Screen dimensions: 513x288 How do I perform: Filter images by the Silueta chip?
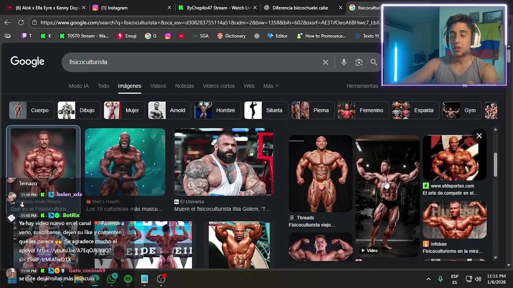click(x=266, y=110)
